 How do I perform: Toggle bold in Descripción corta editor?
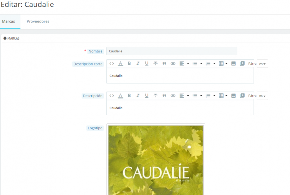tap(129, 63)
